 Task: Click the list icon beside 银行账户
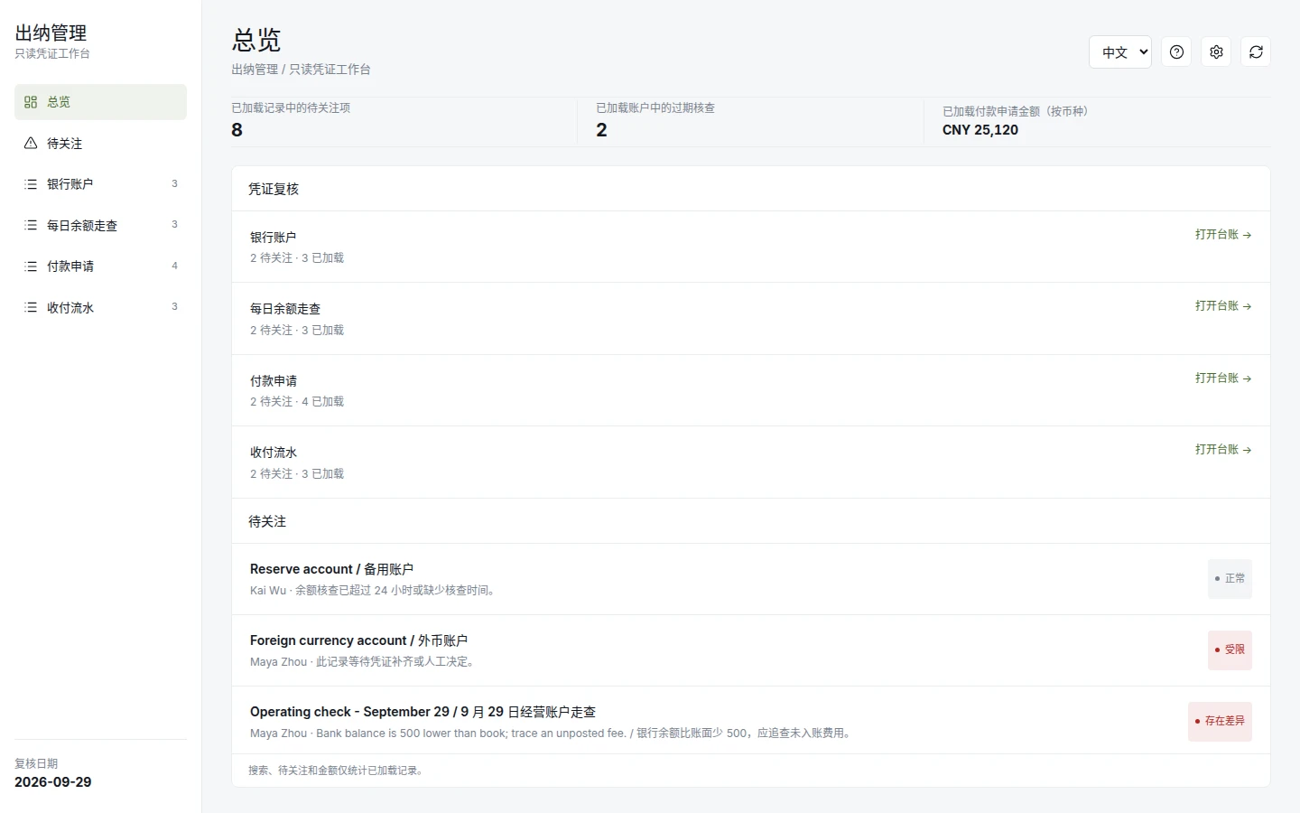tap(31, 184)
